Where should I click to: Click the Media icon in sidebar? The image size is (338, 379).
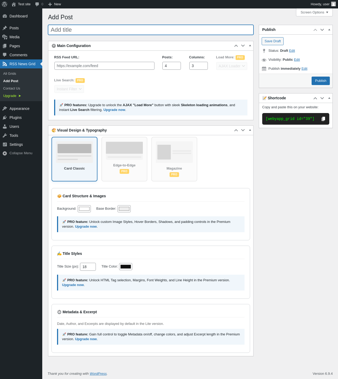(5, 37)
